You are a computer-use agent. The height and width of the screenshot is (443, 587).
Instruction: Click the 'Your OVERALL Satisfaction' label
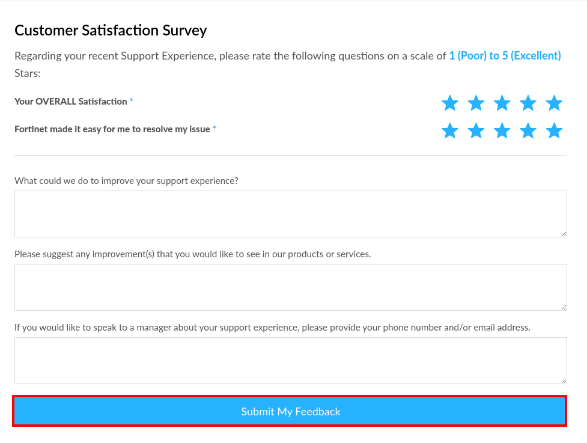[x=71, y=102]
